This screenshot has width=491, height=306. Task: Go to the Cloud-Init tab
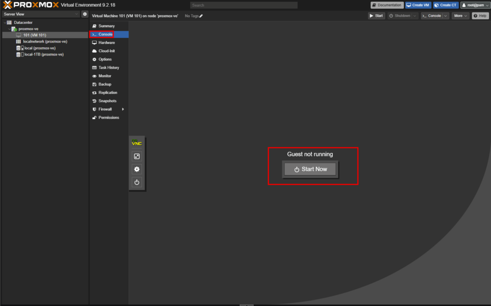coord(109,51)
